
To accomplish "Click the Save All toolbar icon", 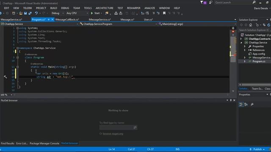I will [30, 13].
